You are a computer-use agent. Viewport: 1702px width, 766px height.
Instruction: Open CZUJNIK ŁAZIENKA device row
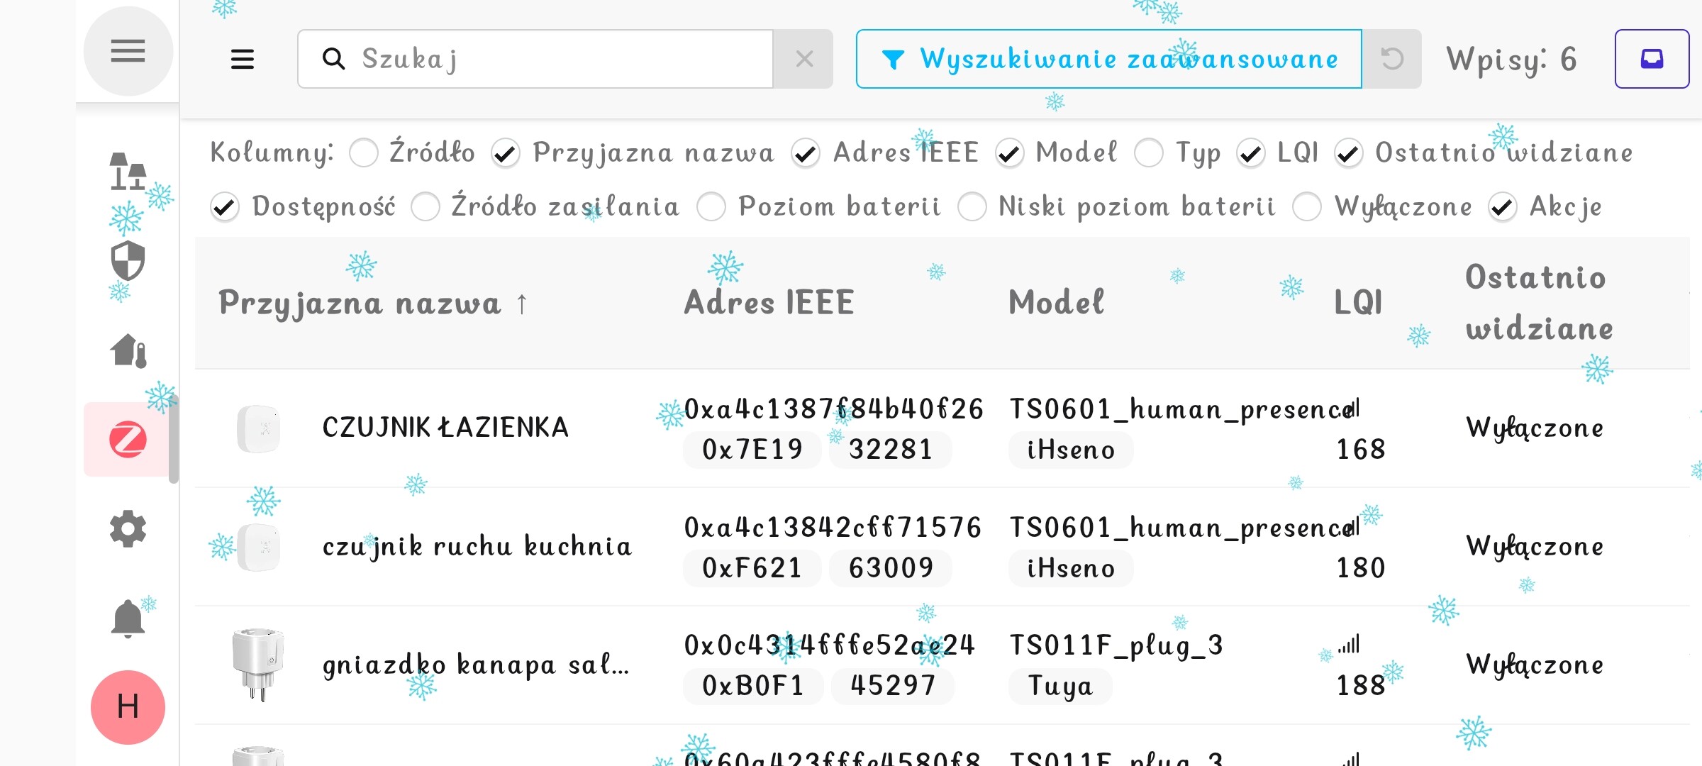(x=445, y=428)
